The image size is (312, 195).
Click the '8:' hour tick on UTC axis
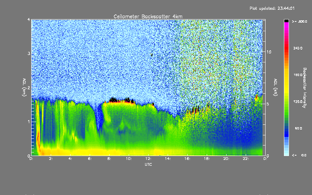tap(110, 159)
